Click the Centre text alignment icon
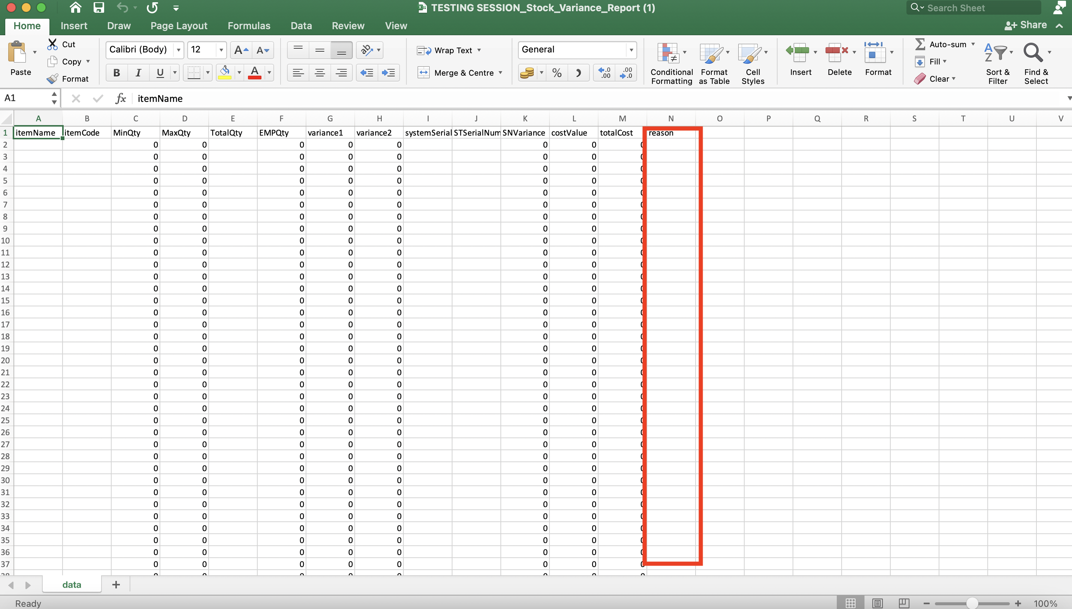The width and height of the screenshot is (1072, 609). (320, 73)
